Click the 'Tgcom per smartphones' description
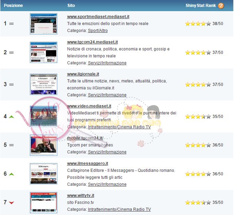The height and width of the screenshot is (215, 234). [x=90, y=145]
